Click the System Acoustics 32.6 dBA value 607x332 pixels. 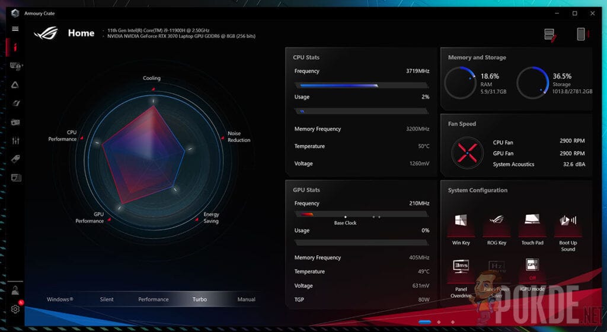click(574, 165)
